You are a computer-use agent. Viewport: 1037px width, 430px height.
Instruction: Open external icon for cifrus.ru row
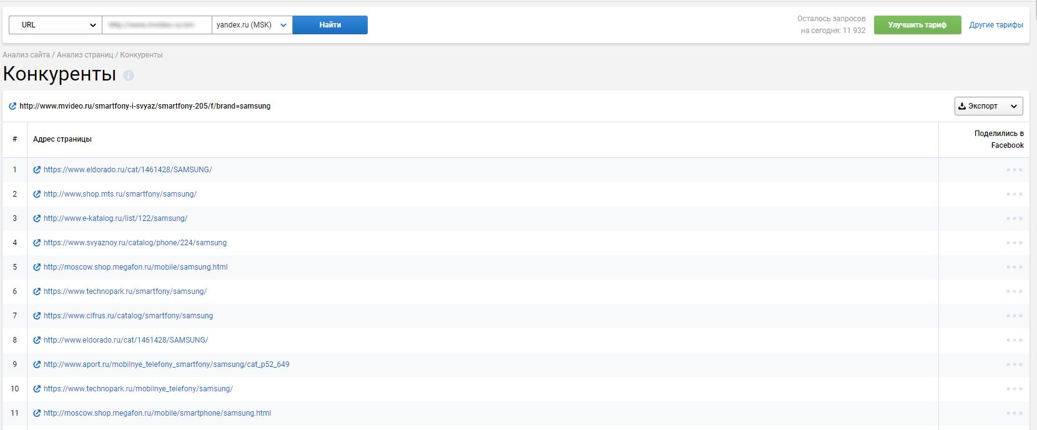tap(37, 316)
